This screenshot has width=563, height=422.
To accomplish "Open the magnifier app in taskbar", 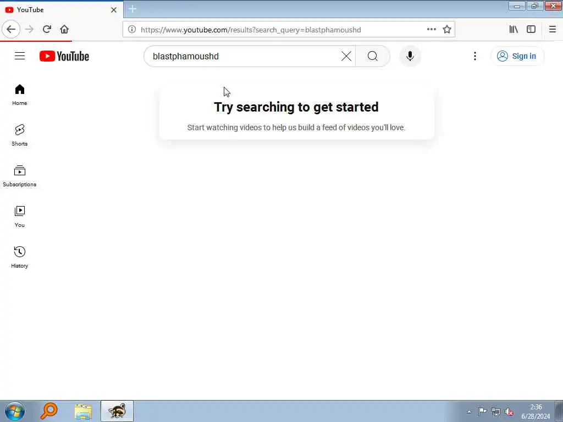I will pos(49,411).
